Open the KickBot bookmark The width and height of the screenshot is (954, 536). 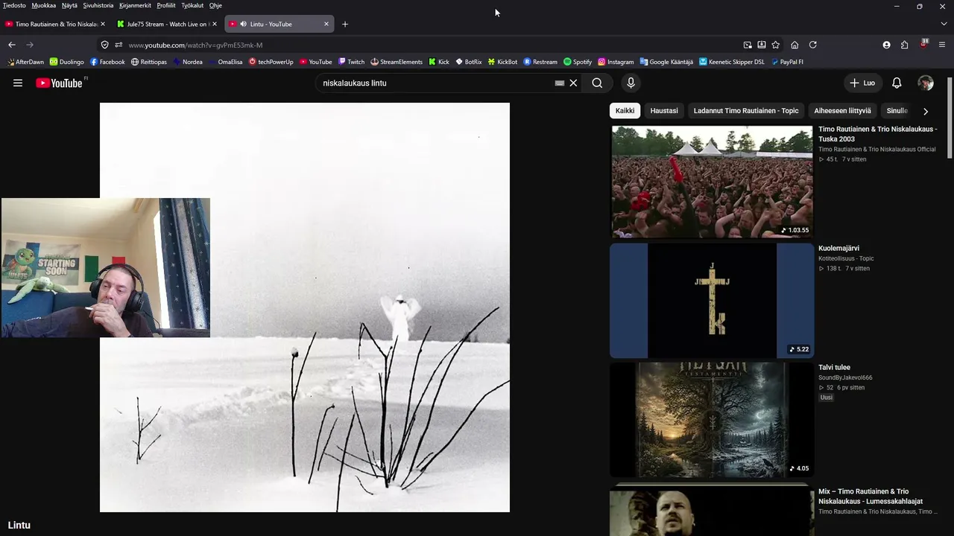coord(503,62)
